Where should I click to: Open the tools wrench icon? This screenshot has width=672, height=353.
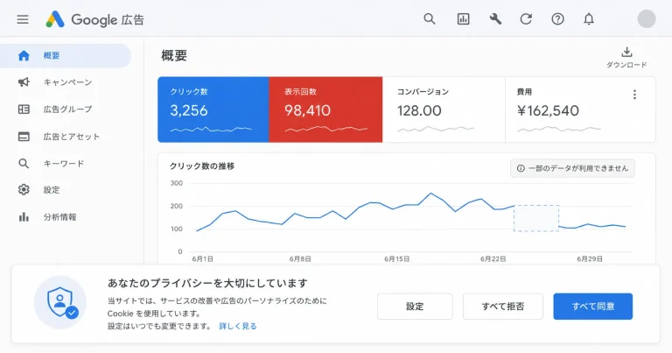point(495,19)
